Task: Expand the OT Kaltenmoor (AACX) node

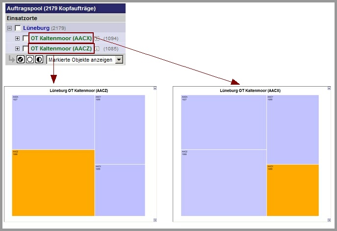Action: pos(17,38)
